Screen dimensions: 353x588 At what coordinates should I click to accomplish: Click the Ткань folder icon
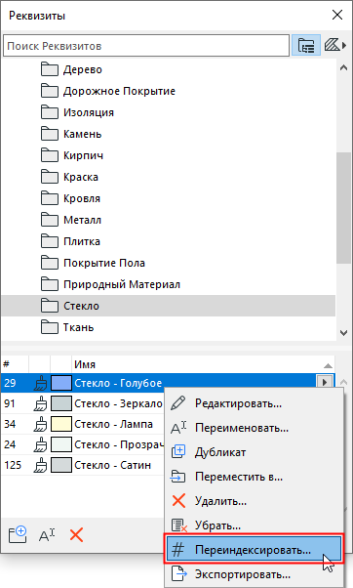[50, 327]
